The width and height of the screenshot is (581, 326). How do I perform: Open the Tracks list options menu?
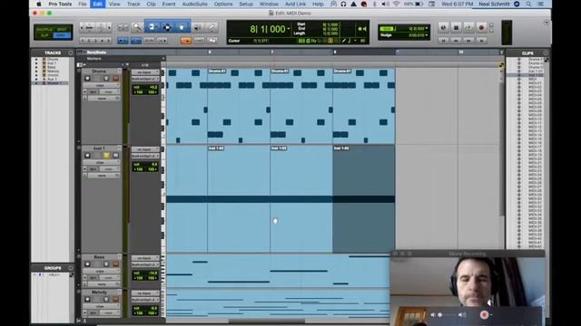71,53
